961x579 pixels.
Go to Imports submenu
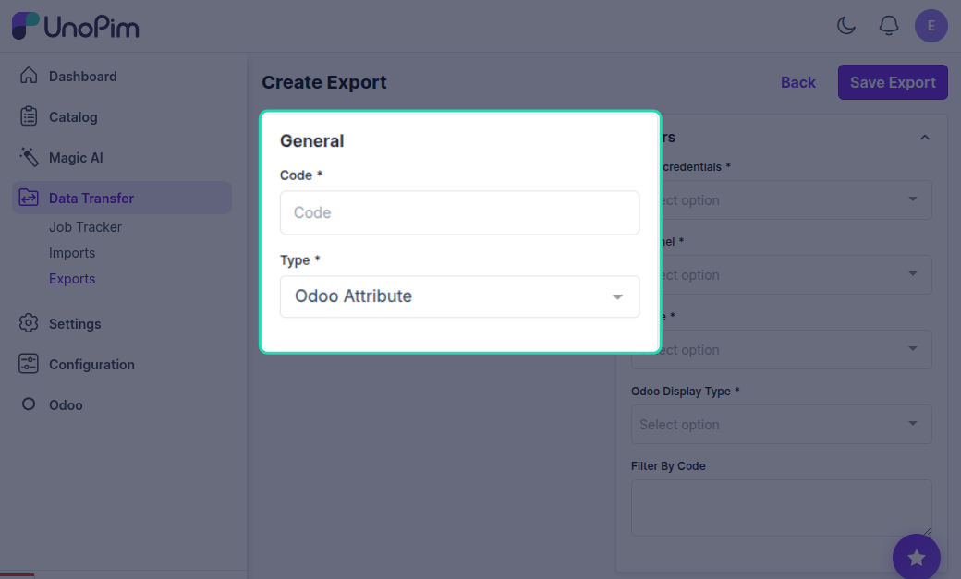(72, 253)
